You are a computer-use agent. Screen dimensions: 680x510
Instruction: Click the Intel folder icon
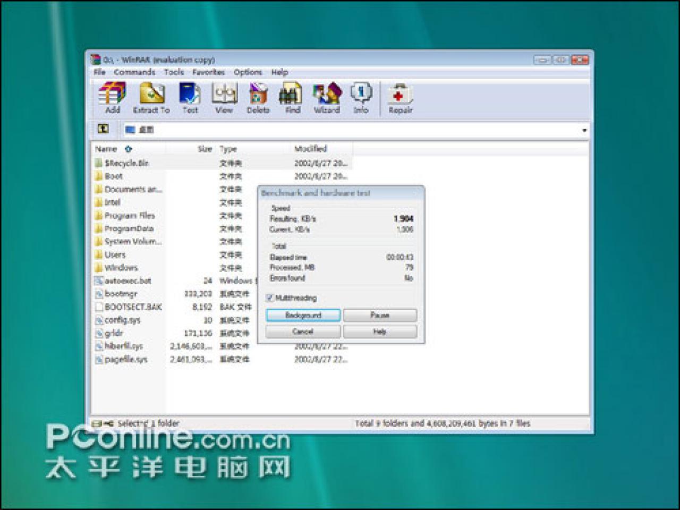click(x=99, y=202)
